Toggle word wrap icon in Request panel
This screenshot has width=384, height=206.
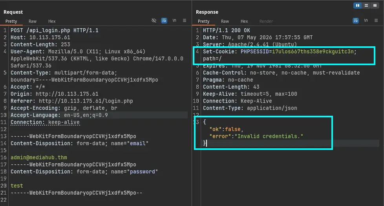(164, 20)
